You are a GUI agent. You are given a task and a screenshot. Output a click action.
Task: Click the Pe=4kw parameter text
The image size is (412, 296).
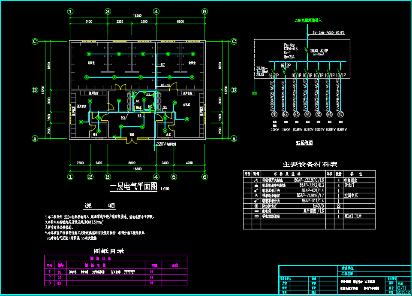click(x=289, y=45)
